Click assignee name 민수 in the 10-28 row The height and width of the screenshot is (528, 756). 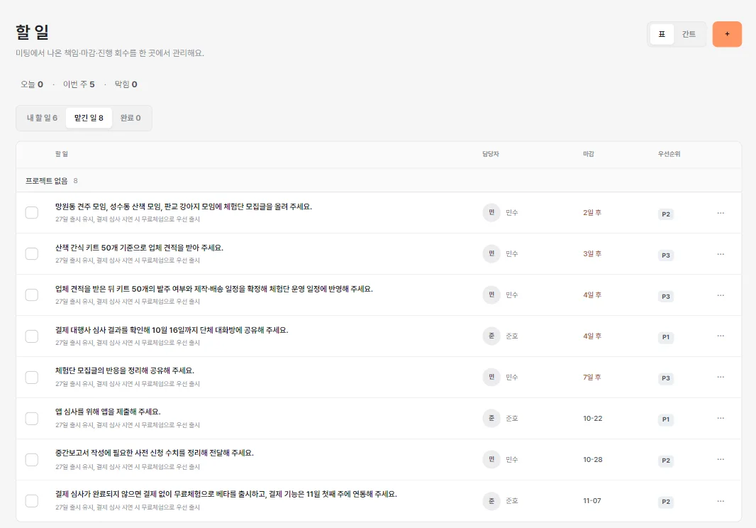(x=511, y=459)
